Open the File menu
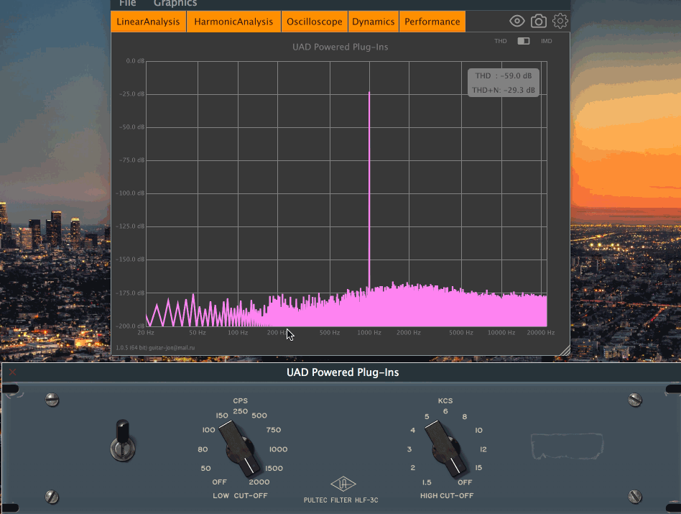This screenshot has height=514, width=681. (128, 4)
